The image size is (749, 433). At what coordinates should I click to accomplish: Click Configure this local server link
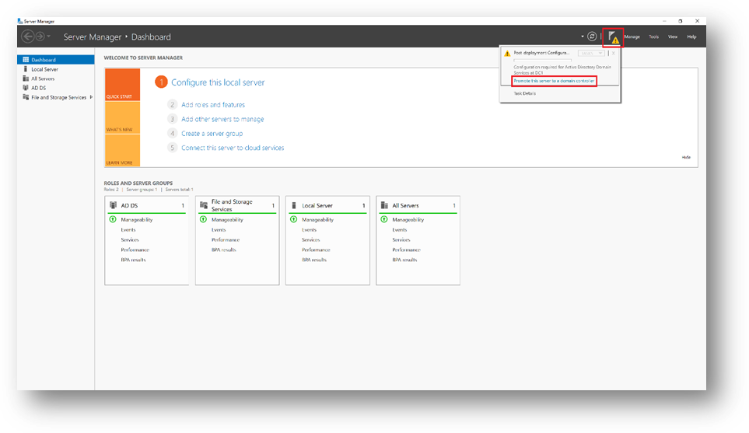218,82
